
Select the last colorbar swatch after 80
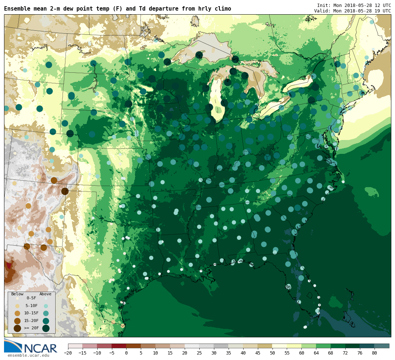382,346
